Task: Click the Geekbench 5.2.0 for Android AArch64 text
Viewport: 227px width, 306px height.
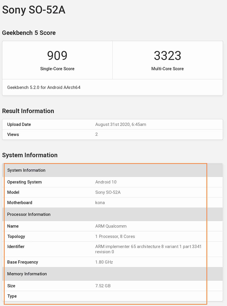Action: coord(44,87)
